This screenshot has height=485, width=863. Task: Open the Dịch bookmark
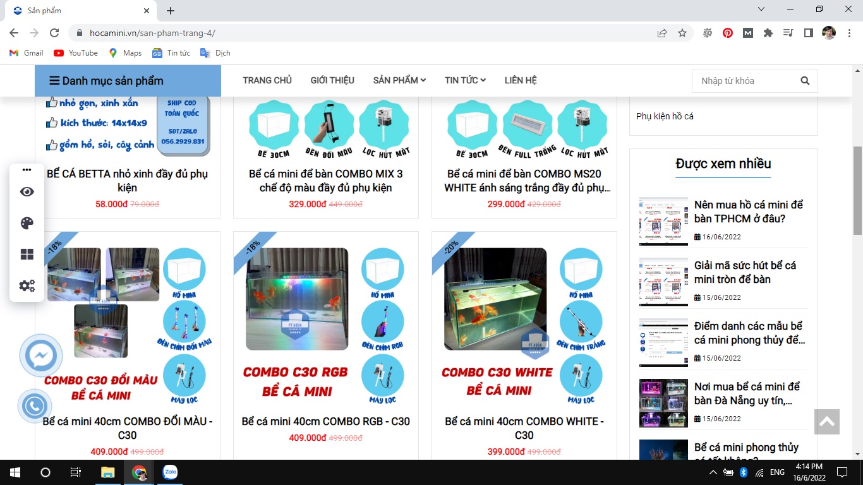(215, 53)
